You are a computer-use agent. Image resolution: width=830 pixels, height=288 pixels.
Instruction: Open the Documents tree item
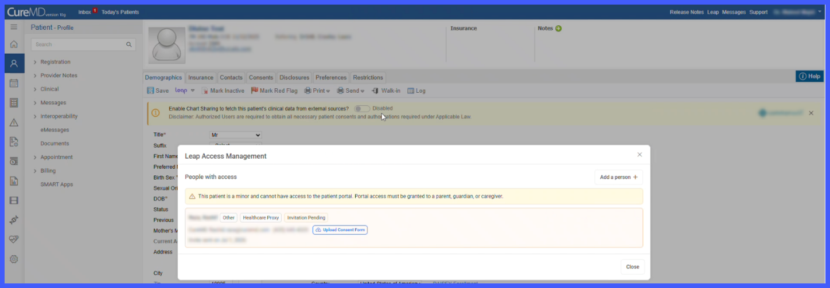point(54,144)
